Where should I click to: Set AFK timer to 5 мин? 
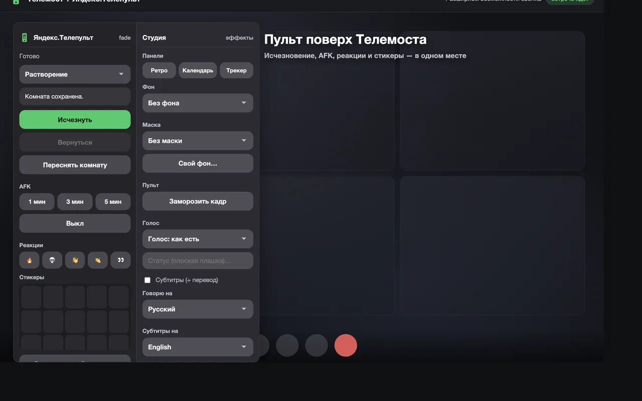click(x=113, y=202)
